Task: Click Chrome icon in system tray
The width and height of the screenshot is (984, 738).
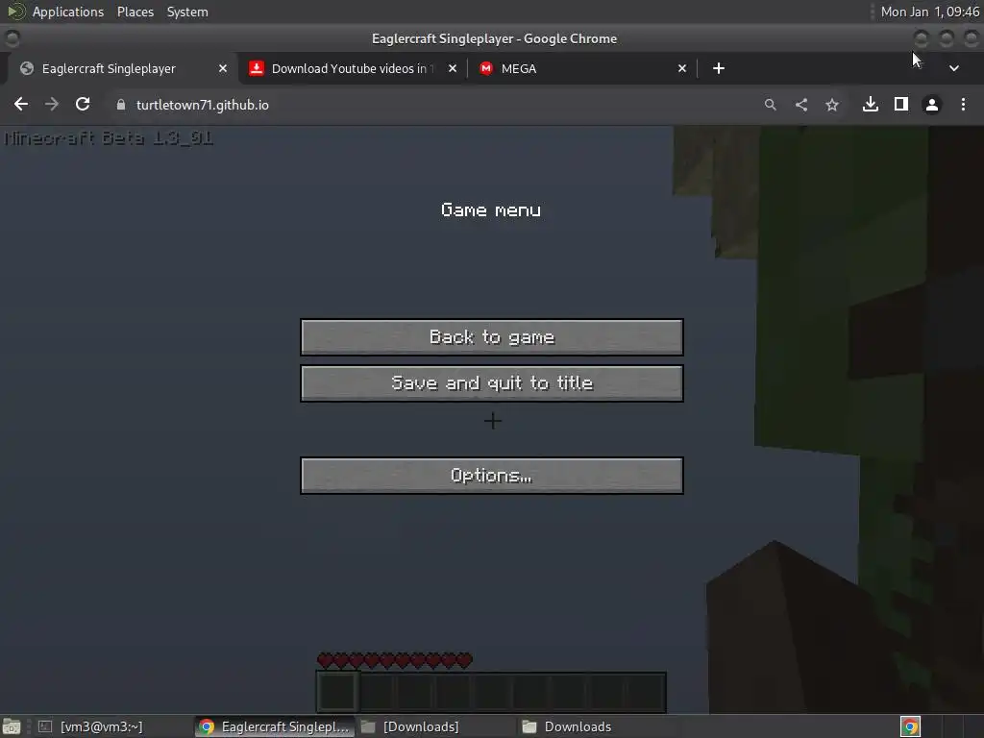Action: pos(910,726)
